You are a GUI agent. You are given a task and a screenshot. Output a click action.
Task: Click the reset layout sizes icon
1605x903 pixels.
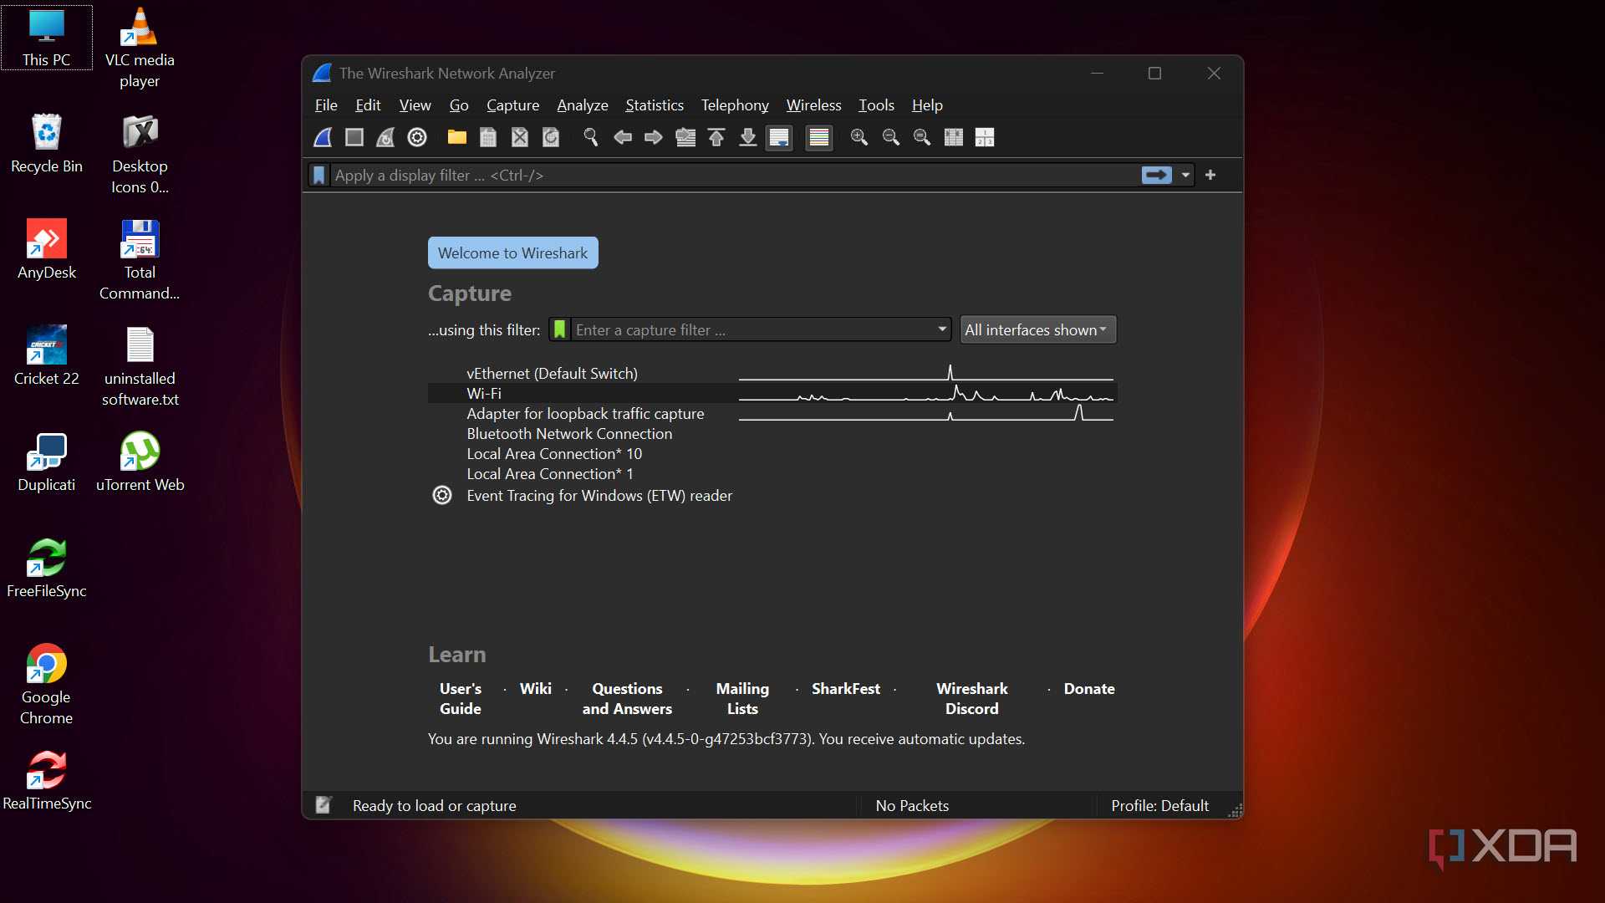click(x=985, y=137)
